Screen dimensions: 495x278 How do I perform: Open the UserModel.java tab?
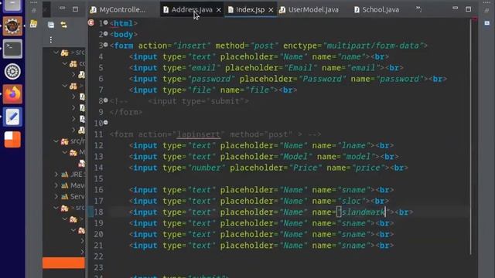[x=309, y=10]
